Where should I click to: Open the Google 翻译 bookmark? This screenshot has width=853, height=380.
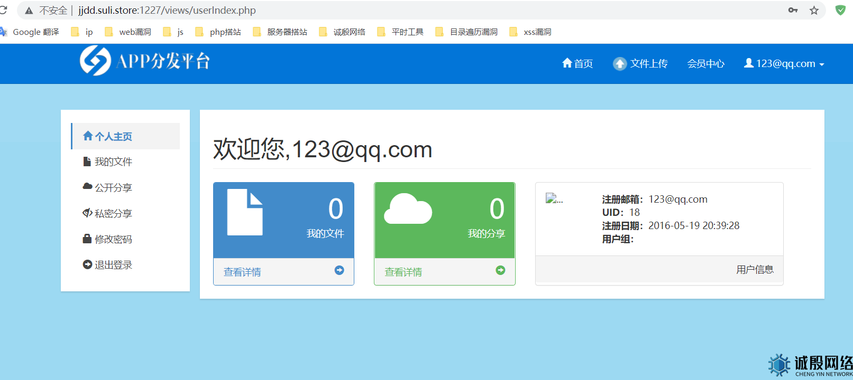tap(30, 32)
